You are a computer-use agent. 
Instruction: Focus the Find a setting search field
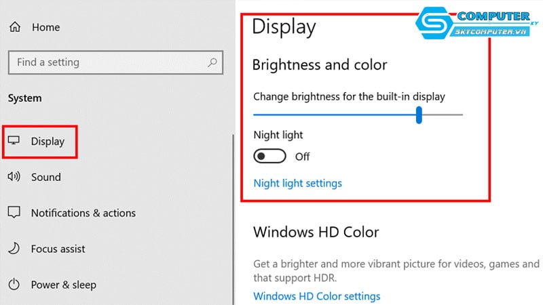click(x=109, y=62)
